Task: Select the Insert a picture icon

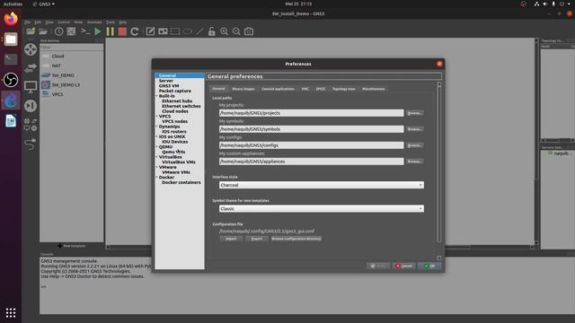Action: point(163,31)
